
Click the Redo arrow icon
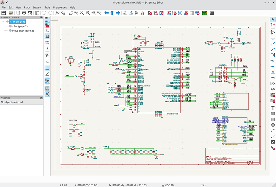50,13
